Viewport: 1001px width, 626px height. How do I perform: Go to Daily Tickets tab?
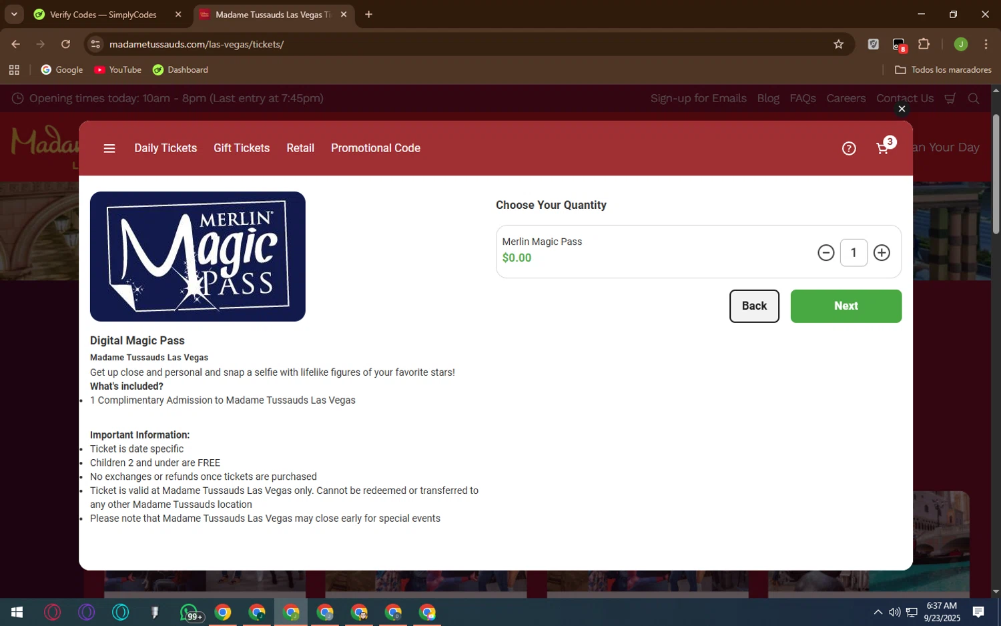pyautogui.click(x=165, y=148)
